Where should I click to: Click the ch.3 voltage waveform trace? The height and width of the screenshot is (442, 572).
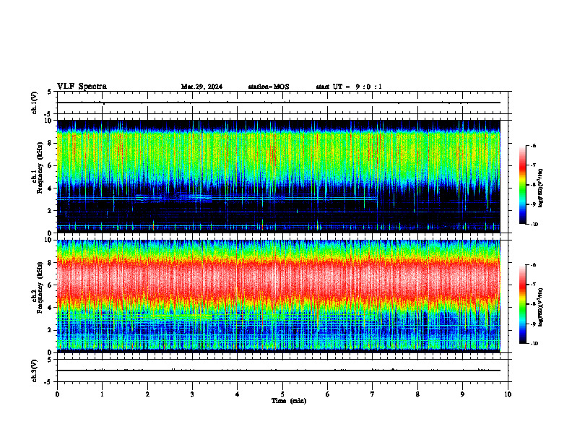pyautogui.click(x=278, y=370)
